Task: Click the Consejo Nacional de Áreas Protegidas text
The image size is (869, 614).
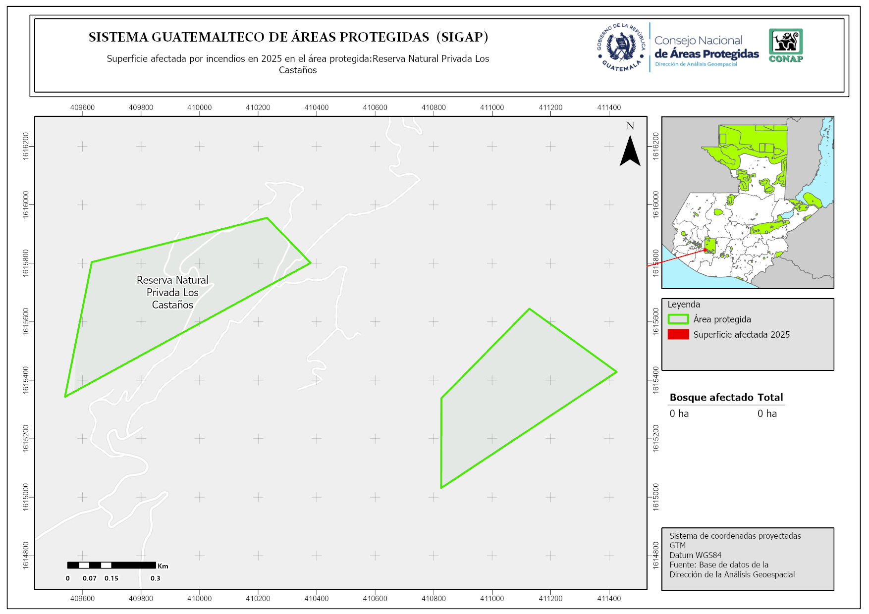Action: click(x=706, y=48)
